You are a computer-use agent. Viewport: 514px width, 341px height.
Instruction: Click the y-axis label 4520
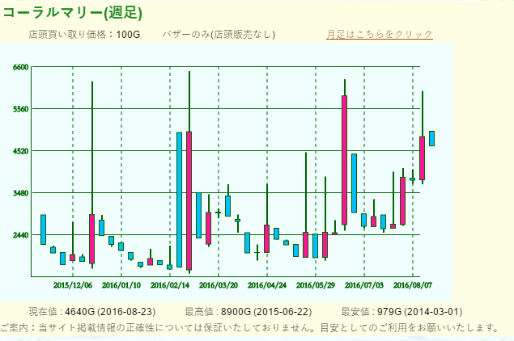point(21,151)
